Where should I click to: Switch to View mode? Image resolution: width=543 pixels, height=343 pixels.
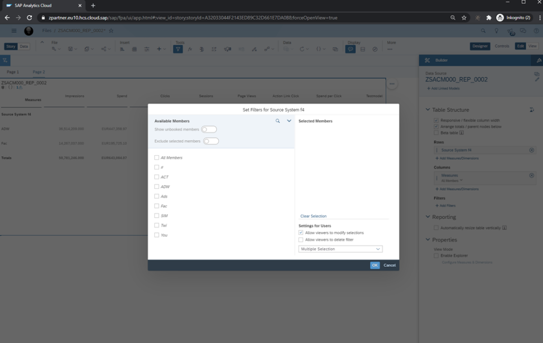[x=532, y=46]
